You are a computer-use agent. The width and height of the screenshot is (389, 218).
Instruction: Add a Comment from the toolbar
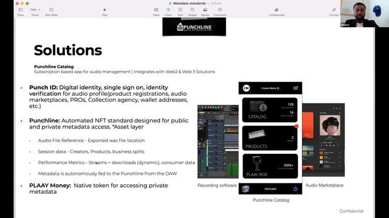(220, 12)
